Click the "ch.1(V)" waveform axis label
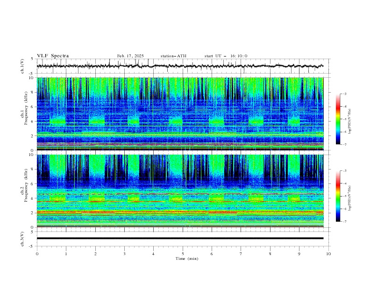This screenshot has height=285, width=370. pos(22,66)
